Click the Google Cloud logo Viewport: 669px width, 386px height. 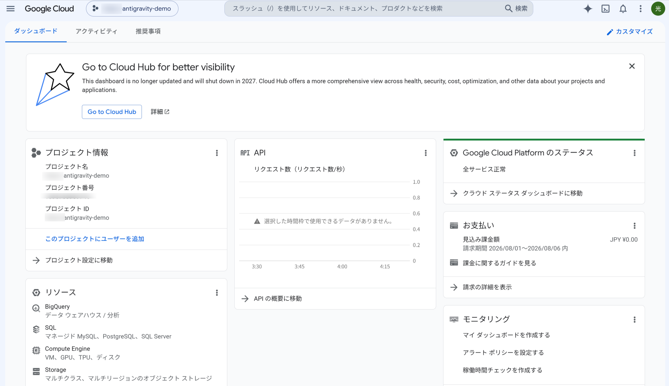[49, 8]
